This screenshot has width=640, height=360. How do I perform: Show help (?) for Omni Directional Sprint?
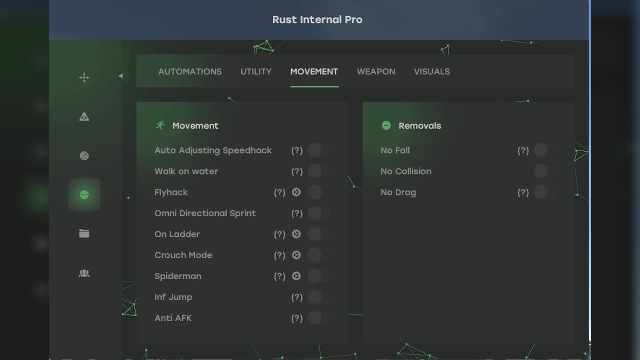pos(297,213)
